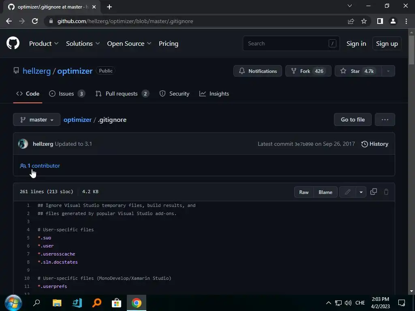Switch the master branch dropdown

pos(37,119)
